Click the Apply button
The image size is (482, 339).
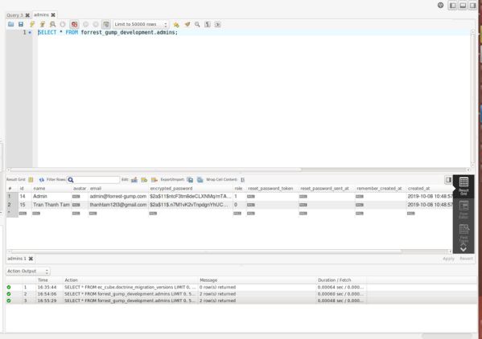(448, 259)
